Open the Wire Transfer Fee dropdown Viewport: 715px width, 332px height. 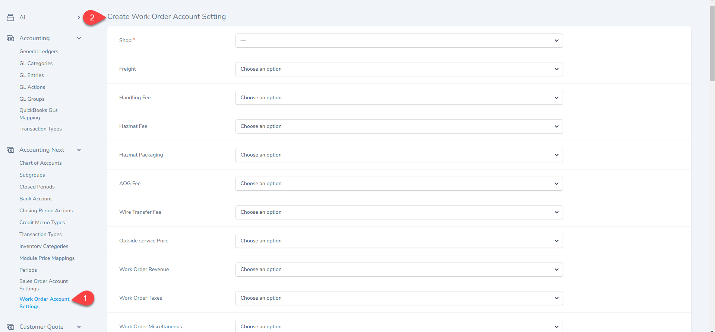[399, 212]
